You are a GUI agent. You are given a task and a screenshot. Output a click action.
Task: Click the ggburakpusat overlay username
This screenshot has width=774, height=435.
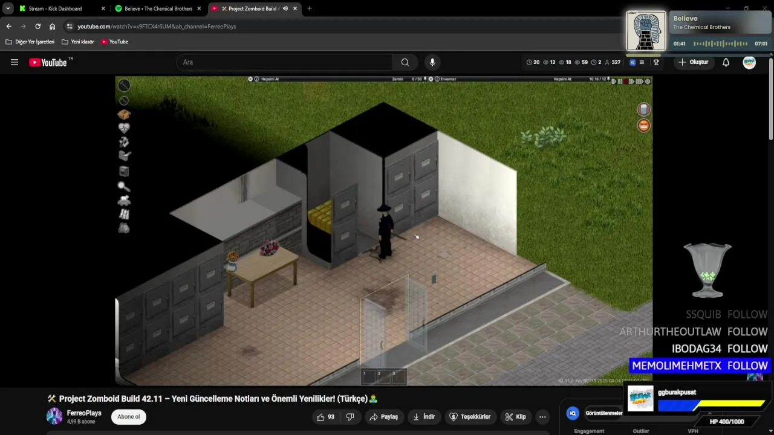click(x=677, y=392)
